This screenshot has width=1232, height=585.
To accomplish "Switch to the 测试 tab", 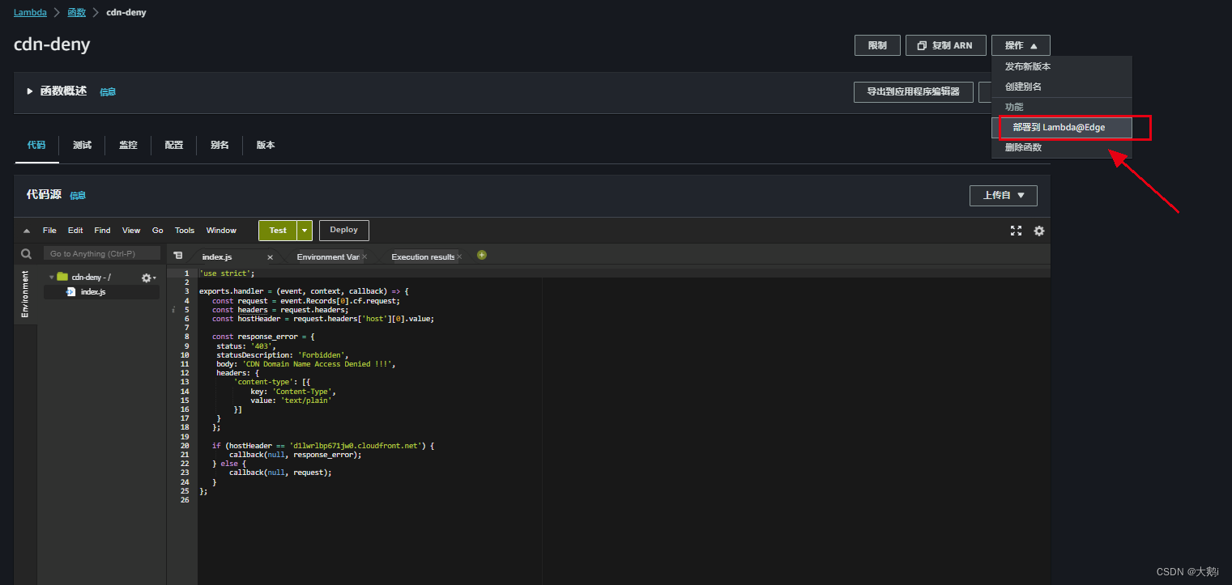I will point(82,145).
